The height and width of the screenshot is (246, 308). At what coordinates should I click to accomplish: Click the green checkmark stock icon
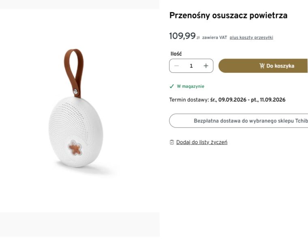pos(172,86)
